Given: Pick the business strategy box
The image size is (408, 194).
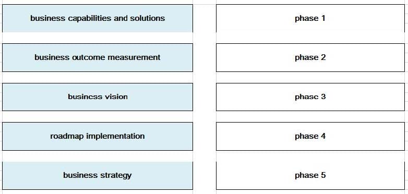Looking at the screenshot, I should (98, 176).
